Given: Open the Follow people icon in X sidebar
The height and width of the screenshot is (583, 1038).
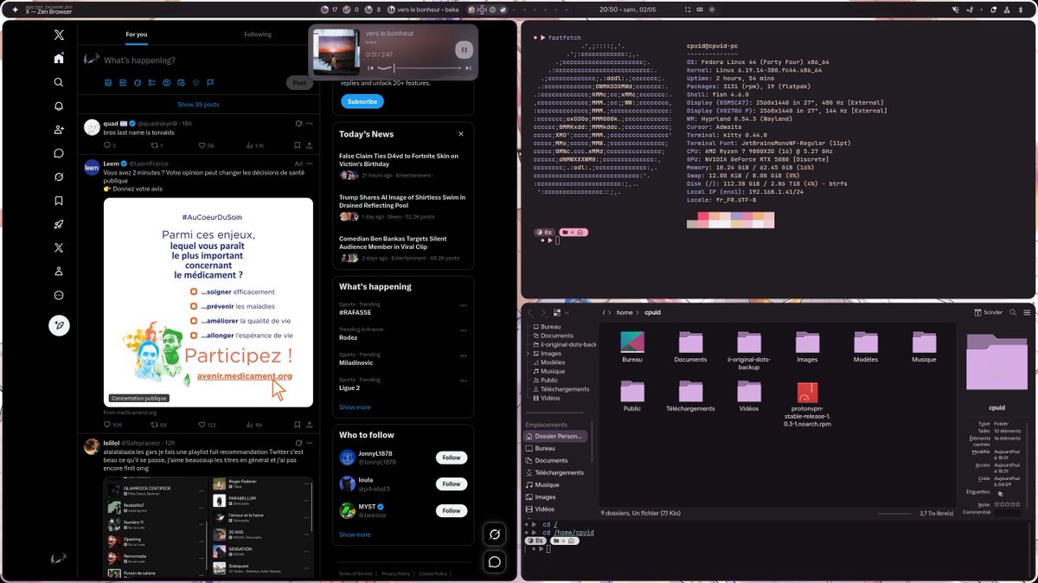Looking at the screenshot, I should 59,130.
